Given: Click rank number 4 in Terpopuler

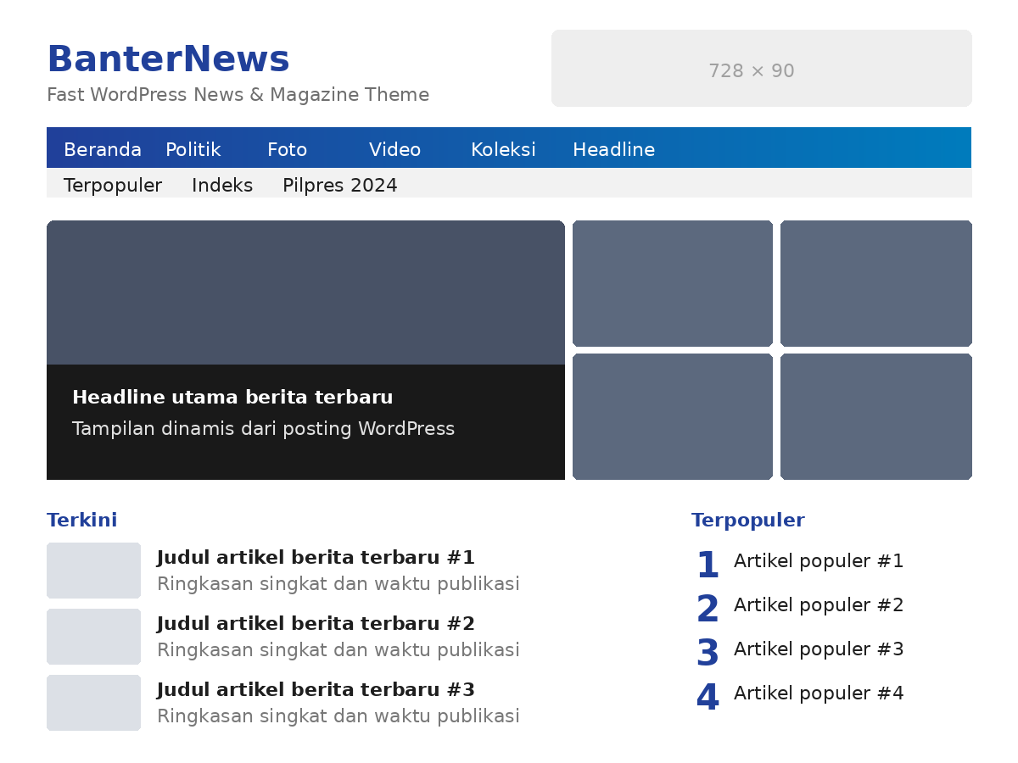Looking at the screenshot, I should pos(708,698).
